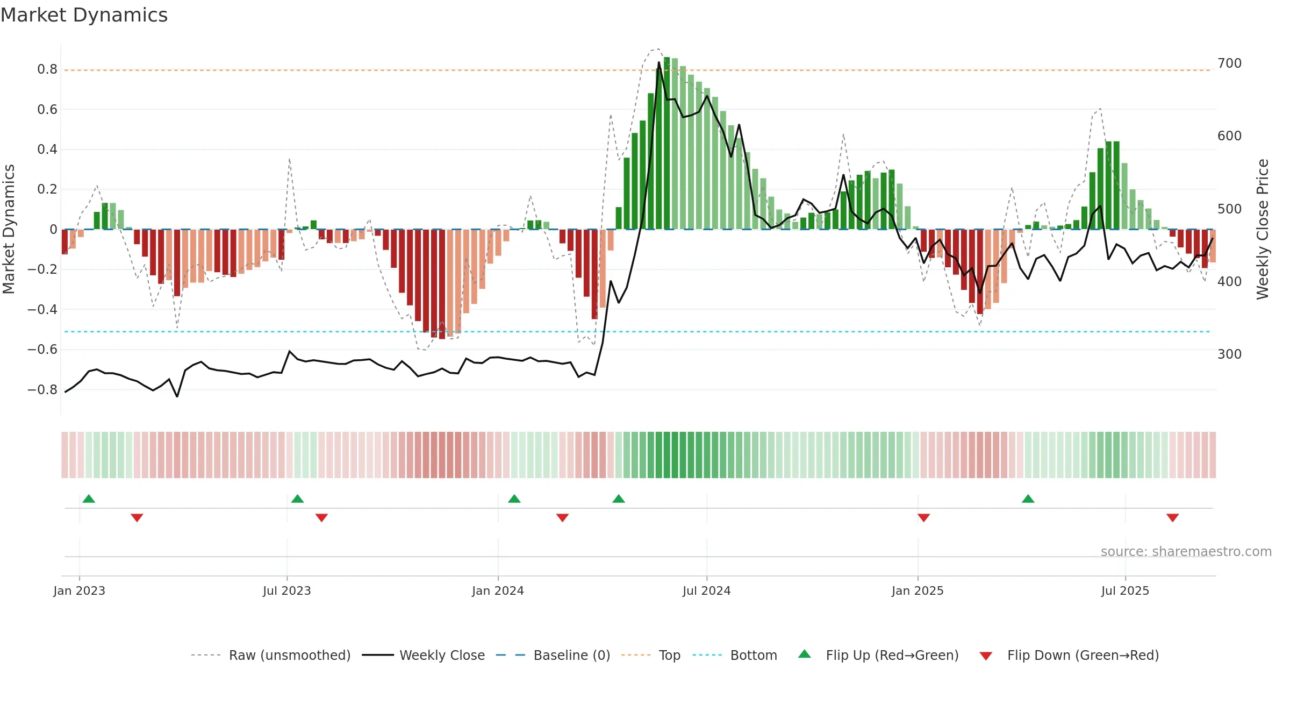Click the 600 price axis tick label
This screenshot has height=726, width=1290.
(x=1230, y=136)
